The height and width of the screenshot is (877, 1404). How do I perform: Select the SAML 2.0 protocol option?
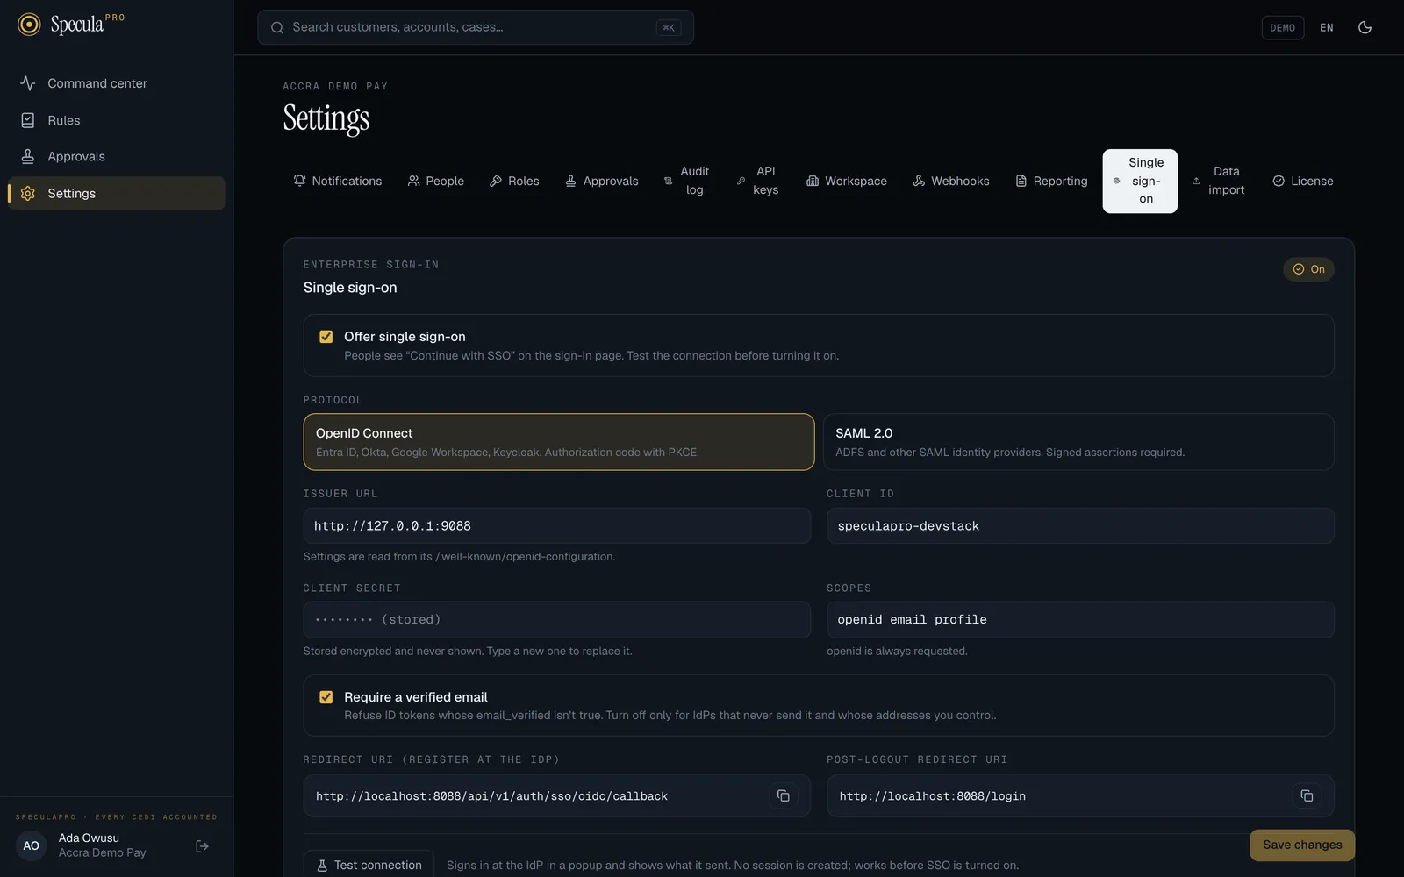tap(1078, 442)
